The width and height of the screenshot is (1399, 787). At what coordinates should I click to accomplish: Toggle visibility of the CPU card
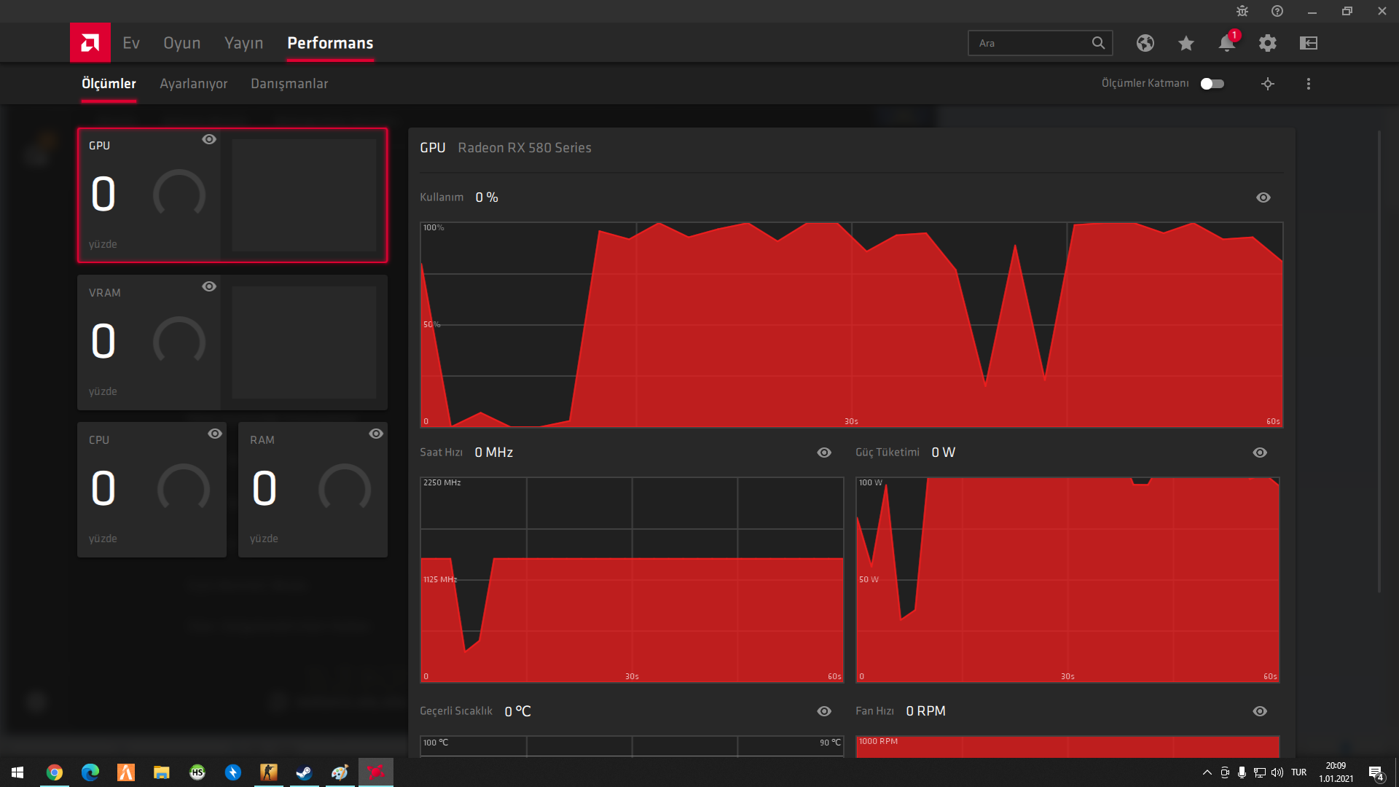[x=215, y=434]
